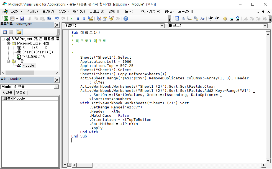Click the Uncomment Block icon
Viewport: 272px width, 169px height.
pyautogui.click(x=238, y=19)
